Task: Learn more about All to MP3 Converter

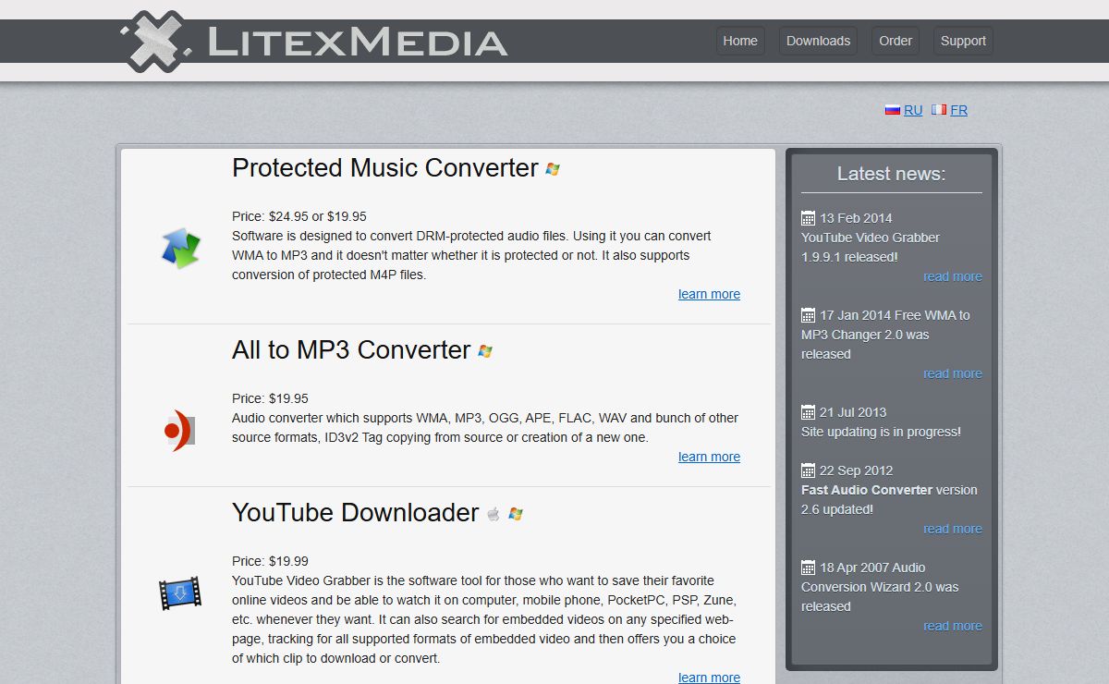Action: tap(709, 457)
